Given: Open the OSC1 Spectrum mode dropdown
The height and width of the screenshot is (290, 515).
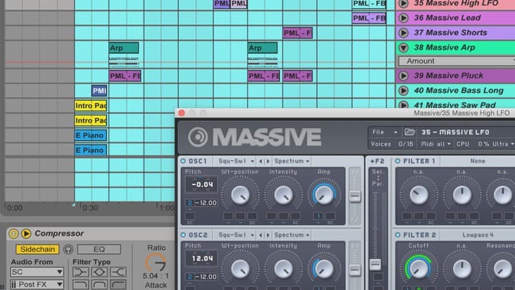Looking at the screenshot, I should pyautogui.click(x=292, y=161).
